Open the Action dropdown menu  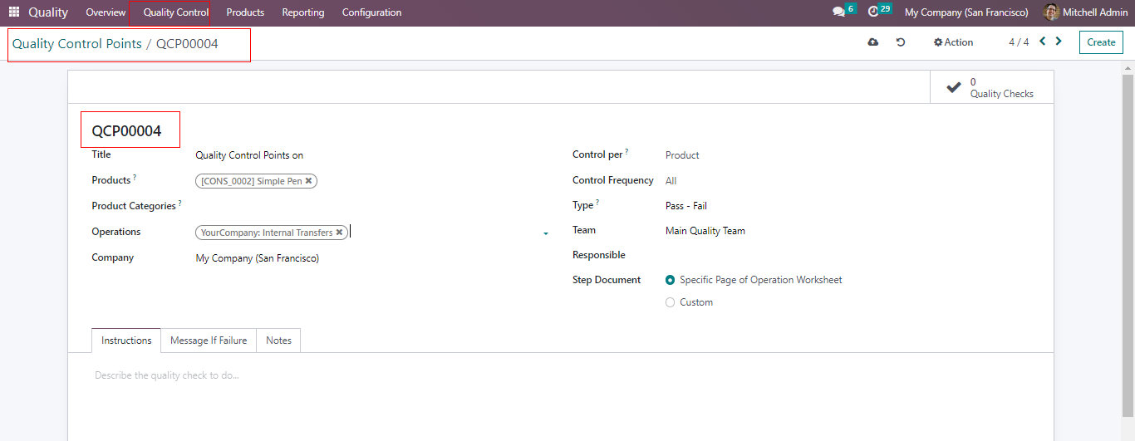[x=953, y=42]
